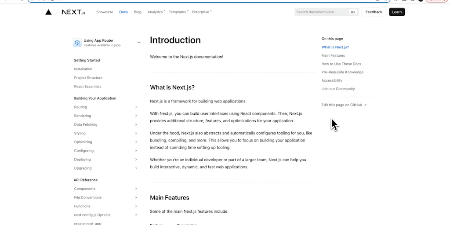Jump to Main Features section link
Viewport: 450px width, 225px height.
pos(333,56)
